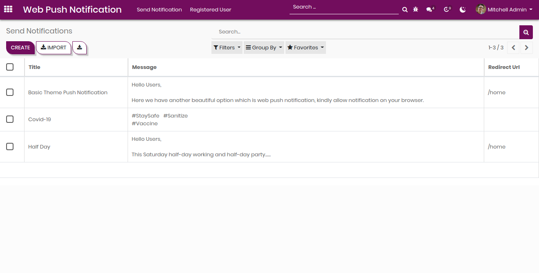
Task: Expand the Favorites dropdown
Action: click(x=305, y=48)
